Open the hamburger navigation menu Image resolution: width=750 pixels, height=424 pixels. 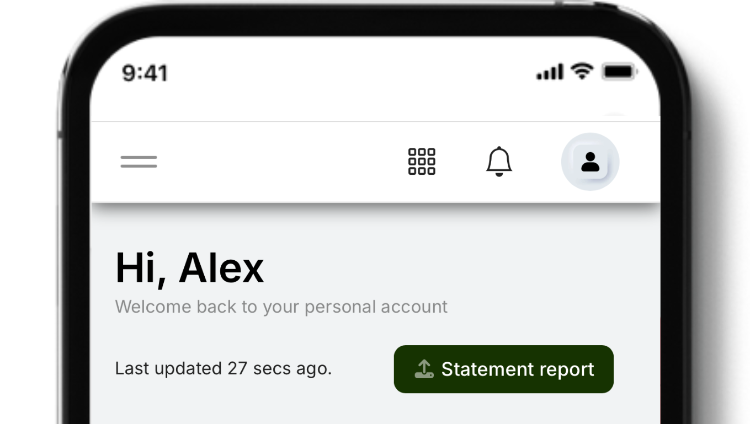pyautogui.click(x=139, y=162)
